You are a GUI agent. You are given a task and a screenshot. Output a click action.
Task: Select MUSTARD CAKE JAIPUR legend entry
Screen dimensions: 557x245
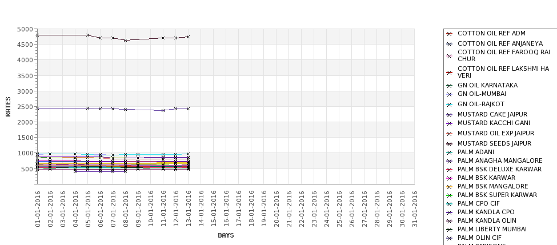pyautogui.click(x=492, y=114)
